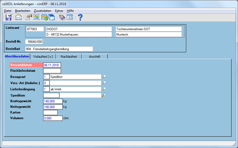Open the Zusatzdaten menu
The width and height of the screenshot is (238, 148).
43,11
